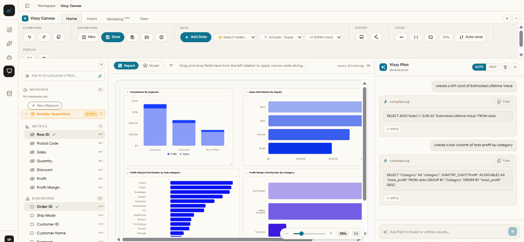Click the user avatar VP at bottom left
This screenshot has height=242, width=524.
coord(9,239)
